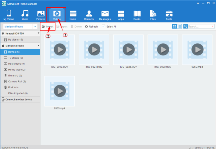Open the Pictures section

tap(41, 15)
